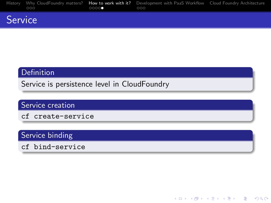Click the subsection navigation icon
This screenshot has height=203, width=271.
pos(213,199)
